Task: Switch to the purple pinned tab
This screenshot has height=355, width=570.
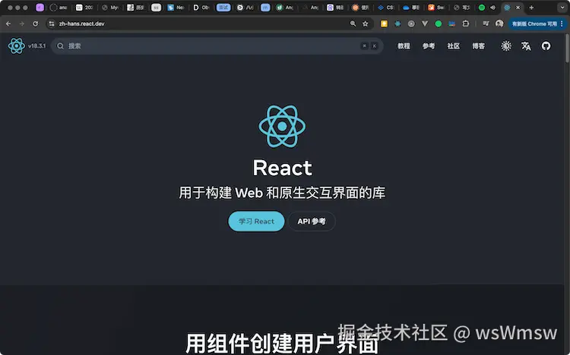Action: [x=40, y=8]
